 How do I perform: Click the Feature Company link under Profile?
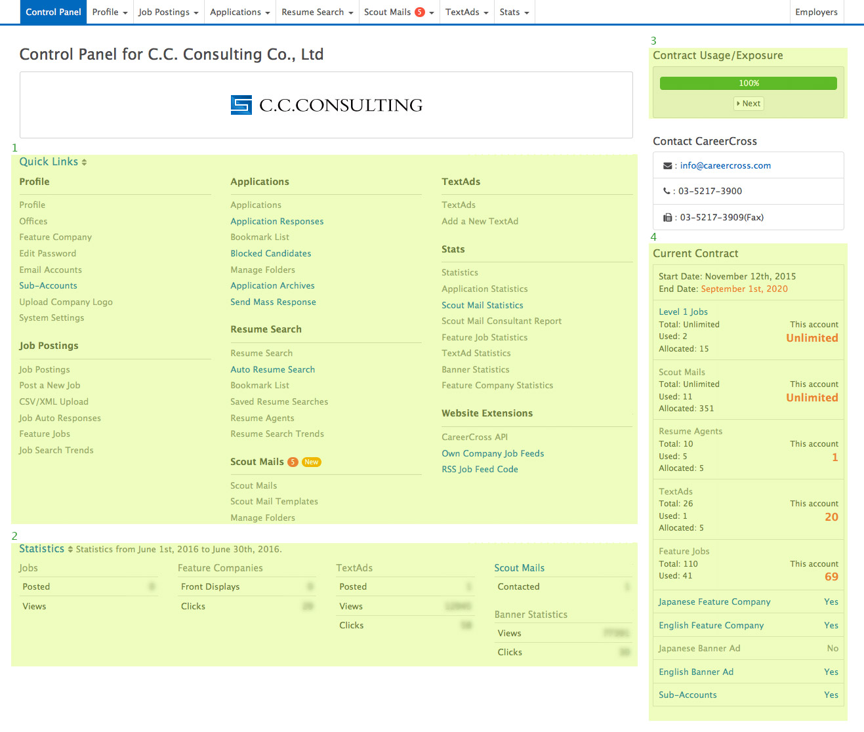tap(55, 237)
